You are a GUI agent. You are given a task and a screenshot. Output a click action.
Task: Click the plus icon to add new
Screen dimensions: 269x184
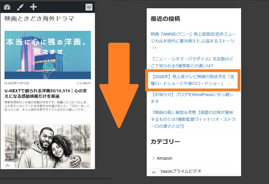click(x=33, y=7)
